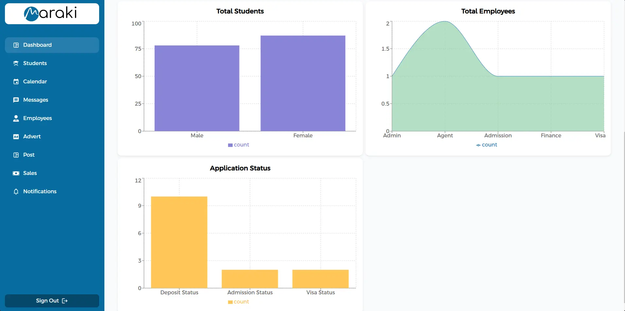Click the Dashboard grid icon in sidebar
The width and height of the screenshot is (625, 311).
coord(16,45)
